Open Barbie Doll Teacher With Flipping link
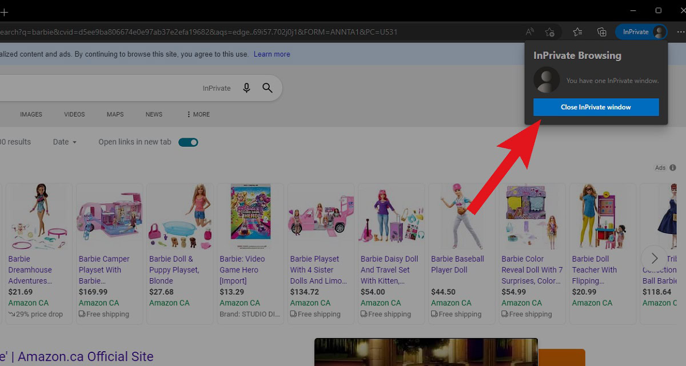Viewport: 686px width, 366px height. [x=595, y=270]
